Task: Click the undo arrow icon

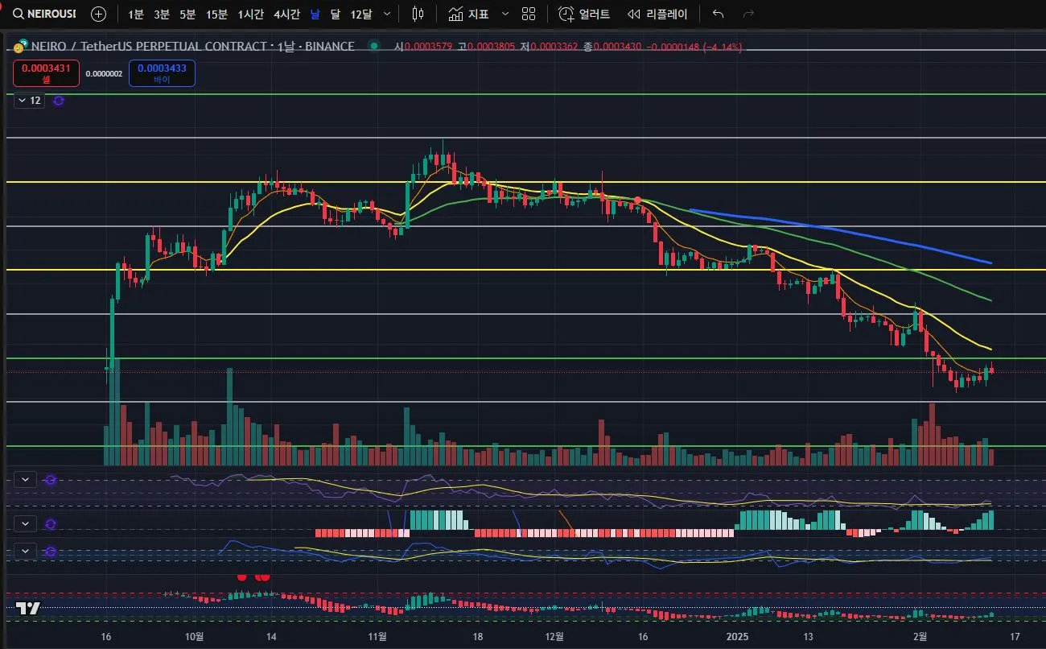Action: click(719, 14)
